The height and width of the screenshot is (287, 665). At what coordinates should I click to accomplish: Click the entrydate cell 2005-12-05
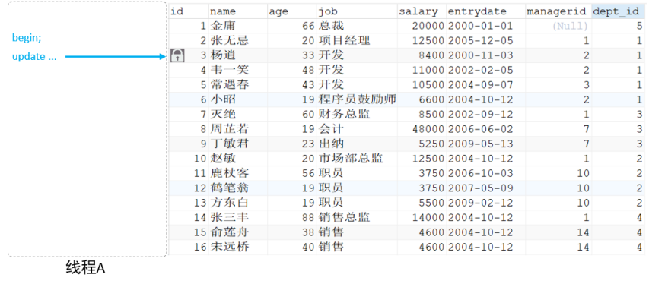486,41
